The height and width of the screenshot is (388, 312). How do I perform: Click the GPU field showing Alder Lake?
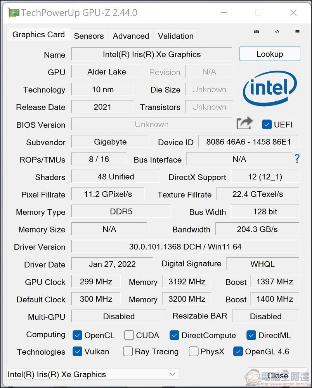[107, 71]
